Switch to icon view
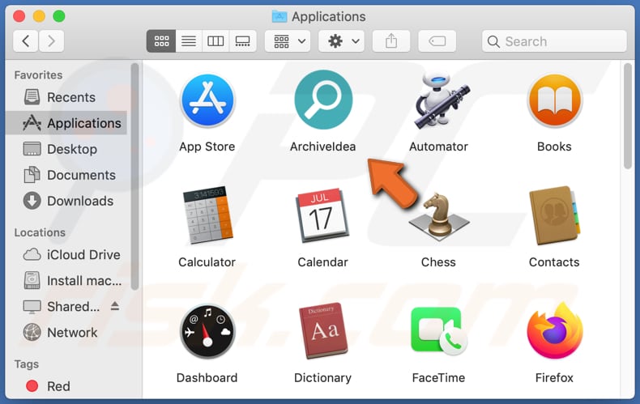Image resolution: width=640 pixels, height=404 pixels. pos(161,41)
